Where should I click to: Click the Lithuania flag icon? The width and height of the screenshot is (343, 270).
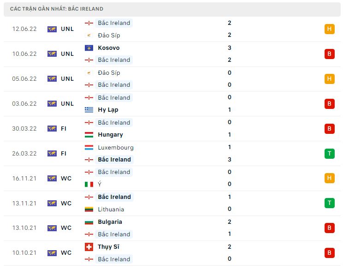click(x=89, y=209)
